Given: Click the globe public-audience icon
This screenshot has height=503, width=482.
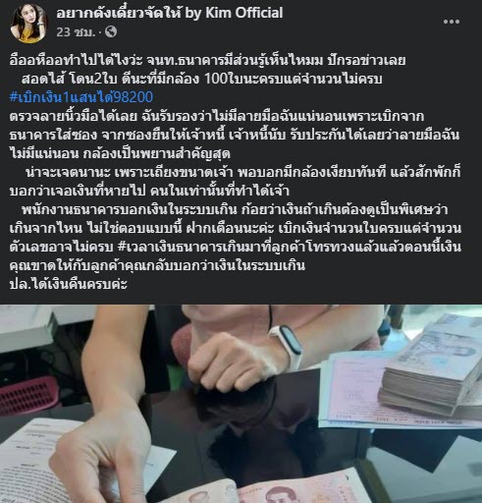Looking at the screenshot, I should pyautogui.click(x=111, y=31).
